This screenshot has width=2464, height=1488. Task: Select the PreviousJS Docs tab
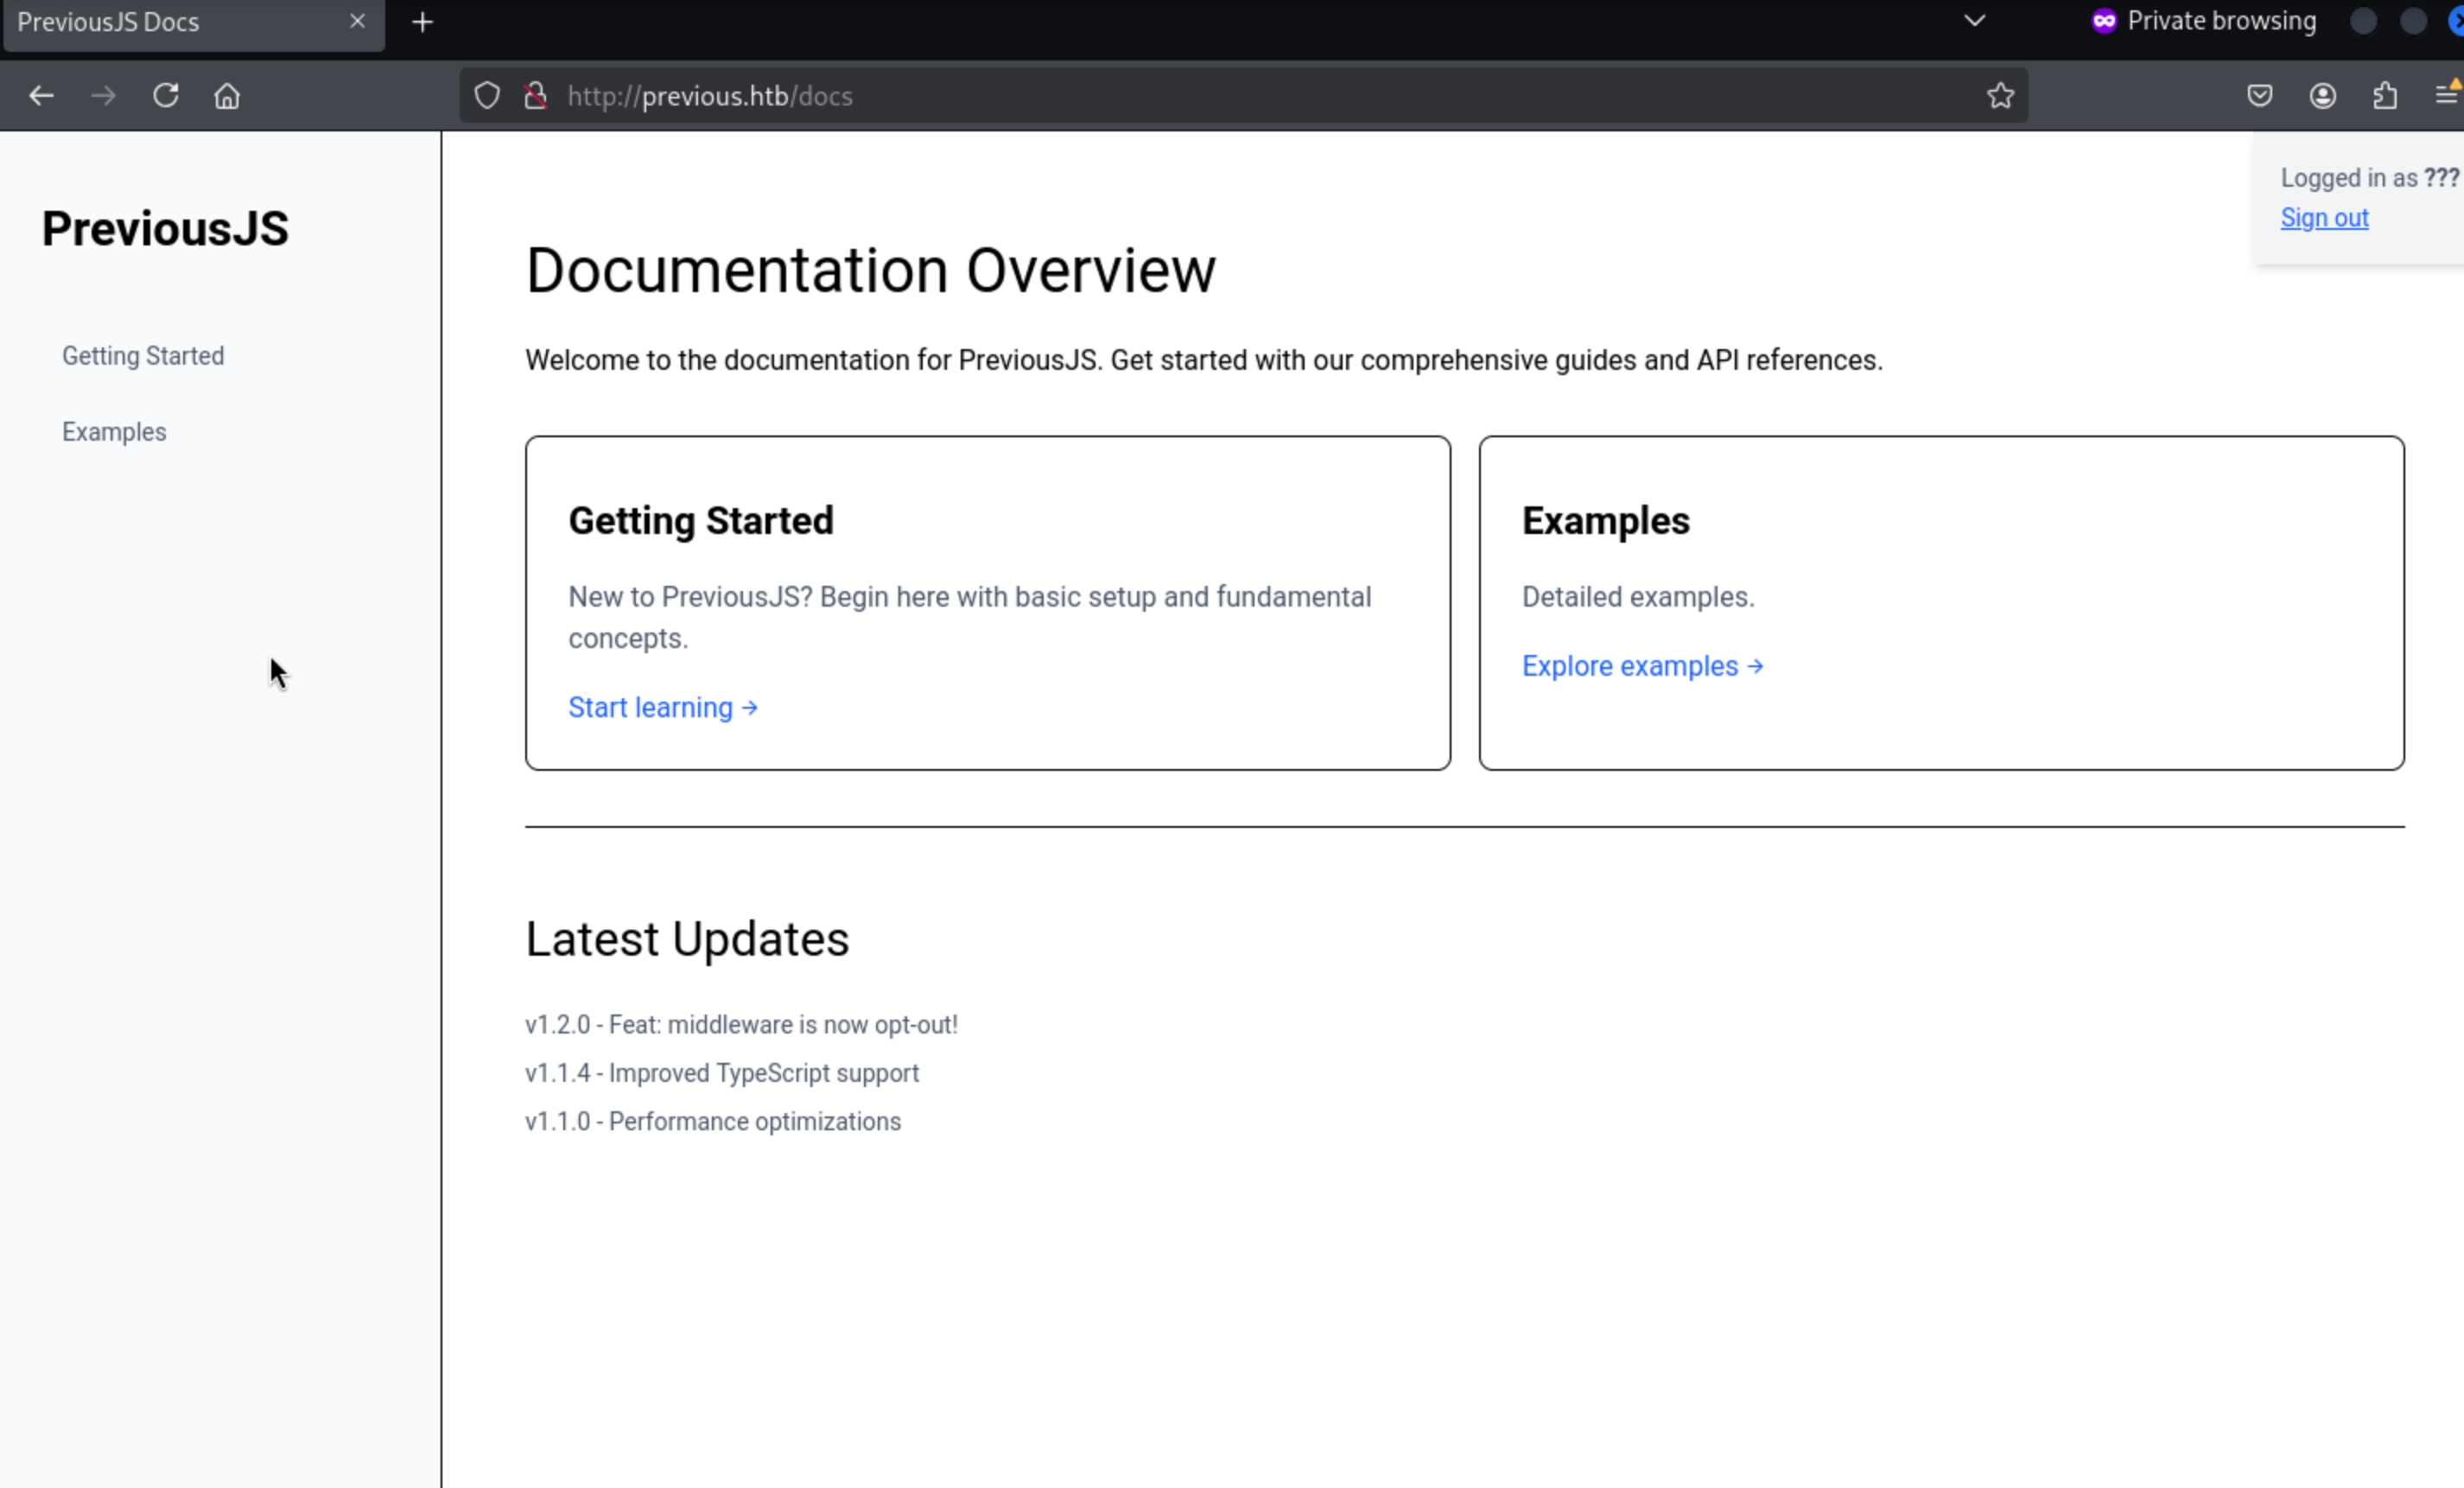[x=150, y=22]
